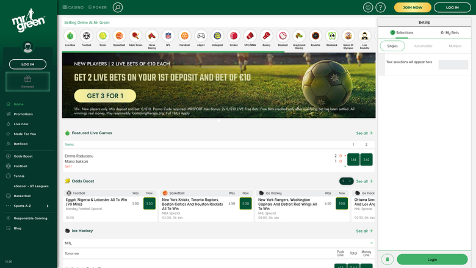Open Odds Boost in the sidebar
Image resolution: width=476 pixels, height=268 pixels.
click(x=23, y=156)
